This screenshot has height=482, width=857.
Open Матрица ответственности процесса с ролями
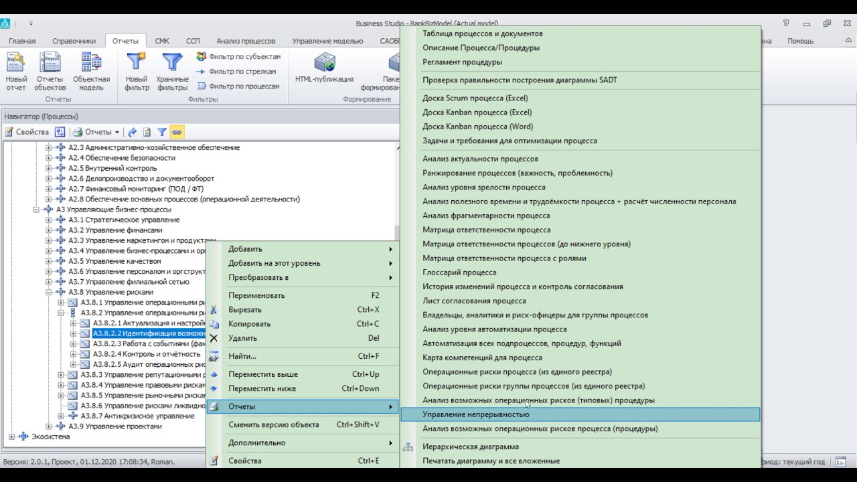click(x=580, y=258)
